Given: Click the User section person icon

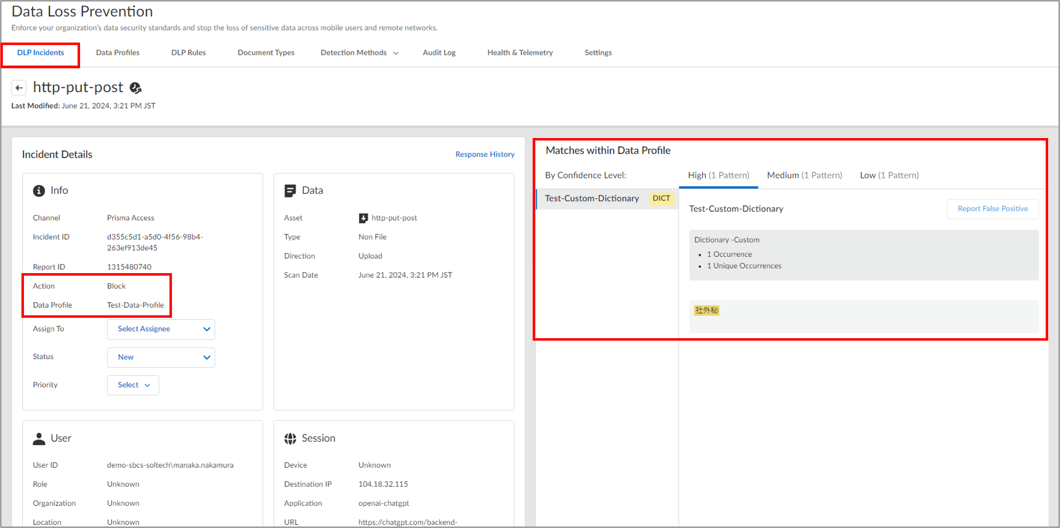Looking at the screenshot, I should pyautogui.click(x=39, y=439).
